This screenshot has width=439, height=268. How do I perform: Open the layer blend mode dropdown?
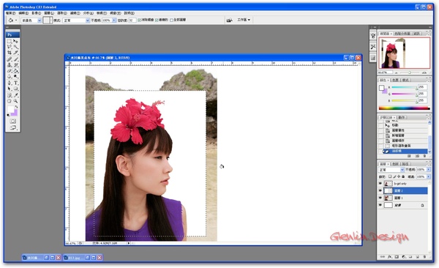pyautogui.click(x=391, y=170)
